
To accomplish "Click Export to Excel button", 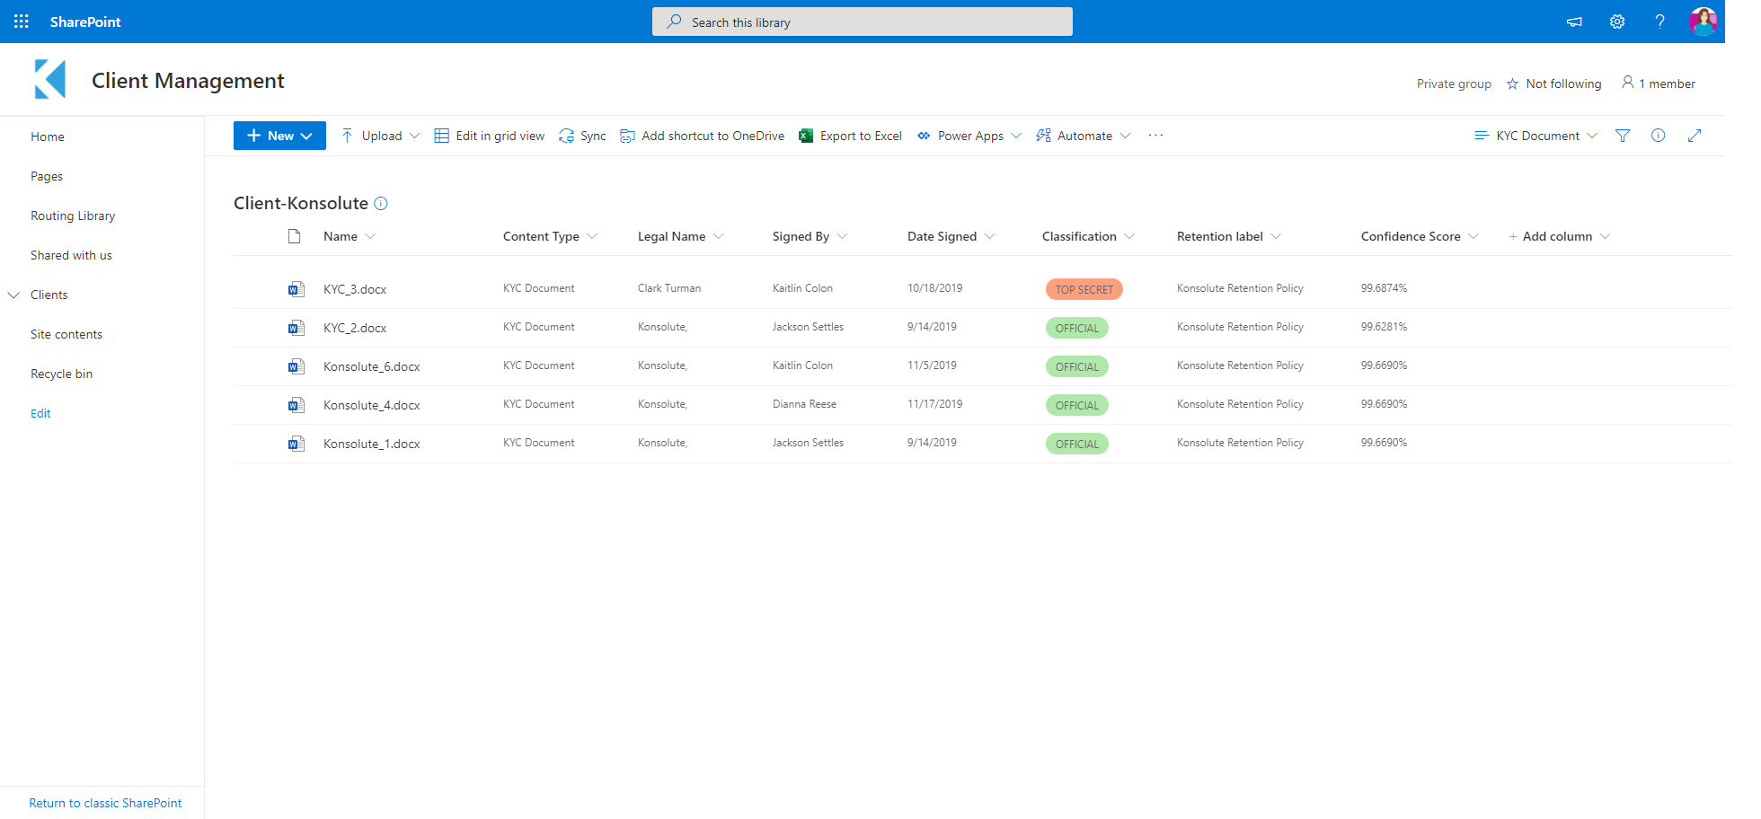I will coord(851,136).
